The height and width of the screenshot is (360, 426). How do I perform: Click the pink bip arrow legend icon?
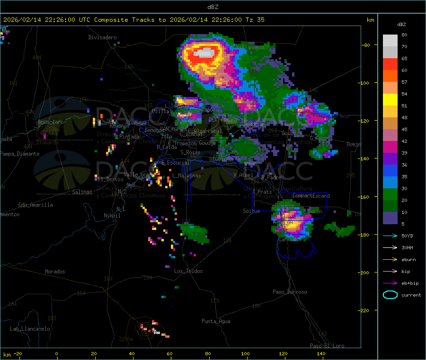pos(390,271)
